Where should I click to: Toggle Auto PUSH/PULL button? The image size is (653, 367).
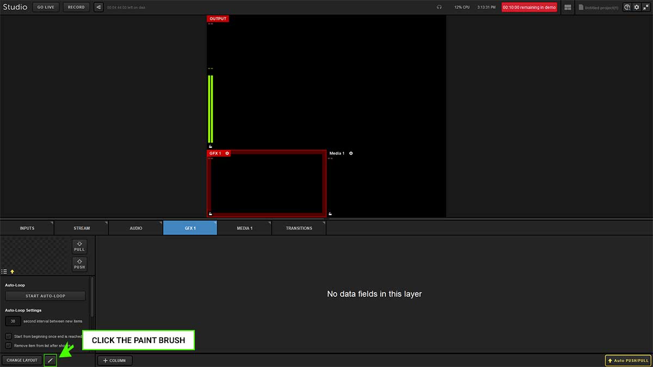[628, 360]
